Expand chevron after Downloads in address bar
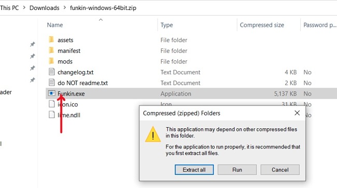 click(x=65, y=8)
